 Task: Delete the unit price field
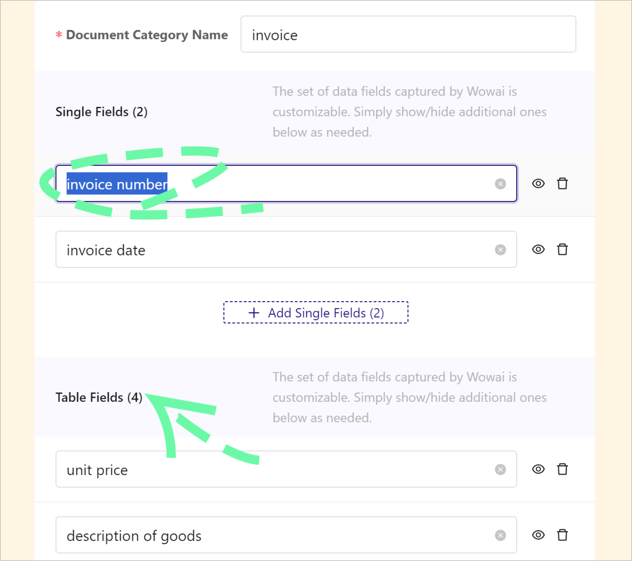562,469
